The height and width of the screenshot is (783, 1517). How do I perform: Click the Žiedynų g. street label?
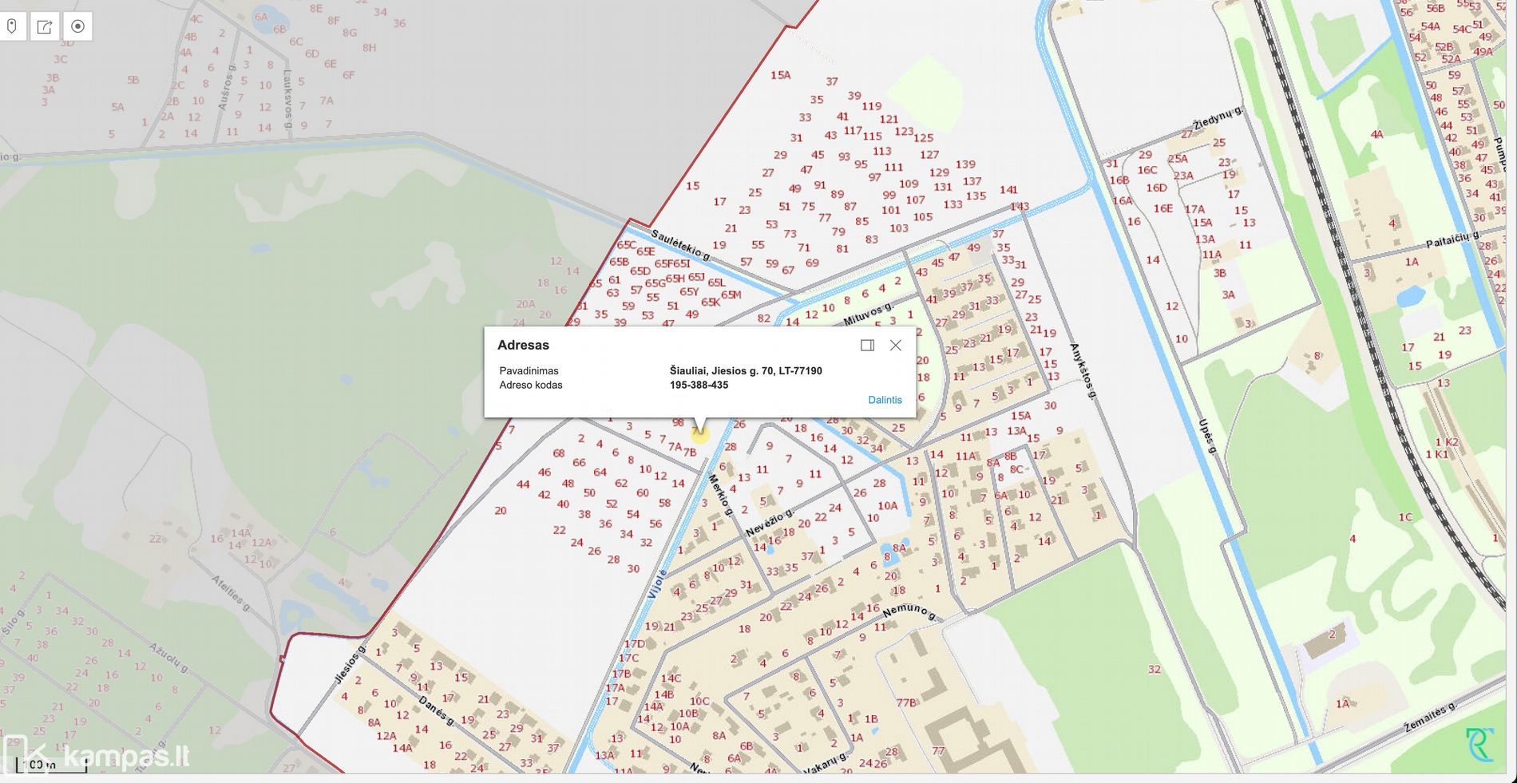click(1218, 119)
